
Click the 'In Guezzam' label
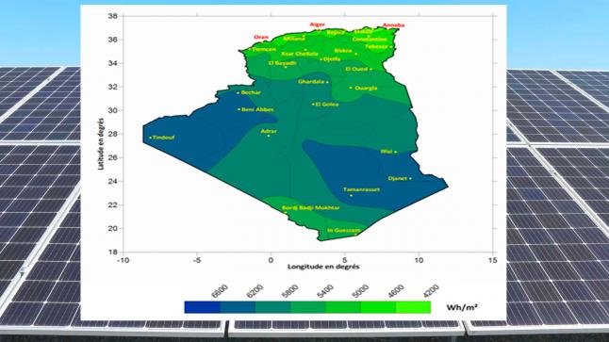344,230
